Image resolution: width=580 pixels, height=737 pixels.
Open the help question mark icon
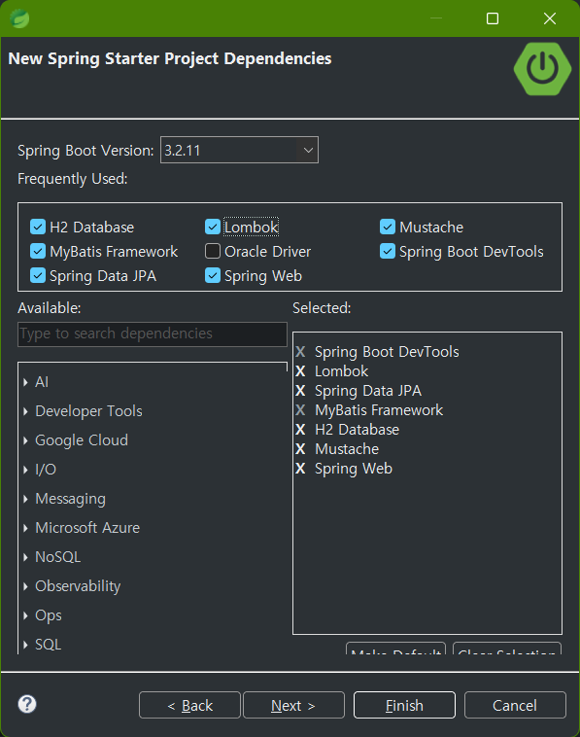coord(27,704)
